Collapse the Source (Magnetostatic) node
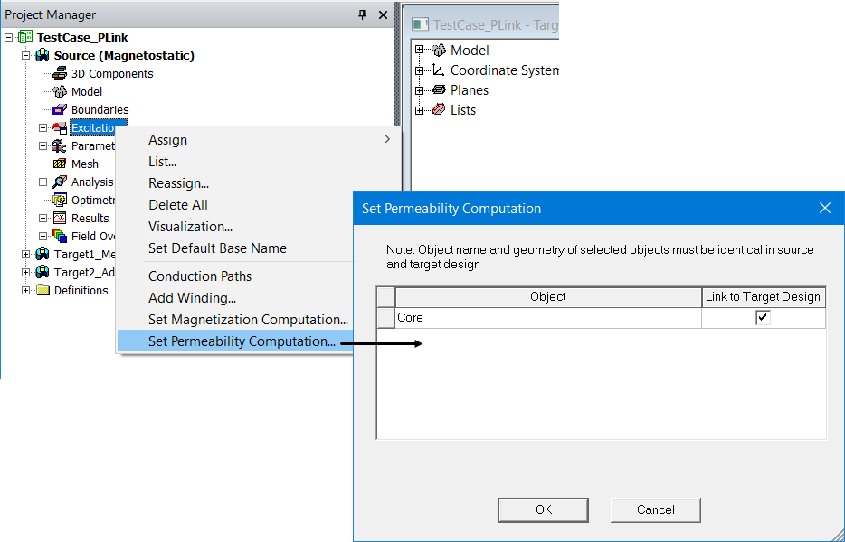845x542 pixels. pos(26,55)
